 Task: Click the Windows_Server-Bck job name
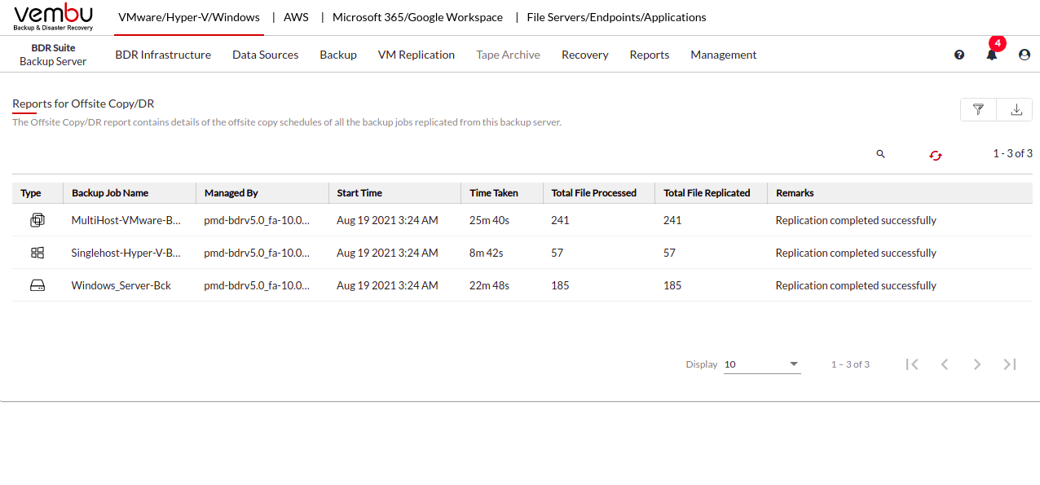click(x=121, y=285)
